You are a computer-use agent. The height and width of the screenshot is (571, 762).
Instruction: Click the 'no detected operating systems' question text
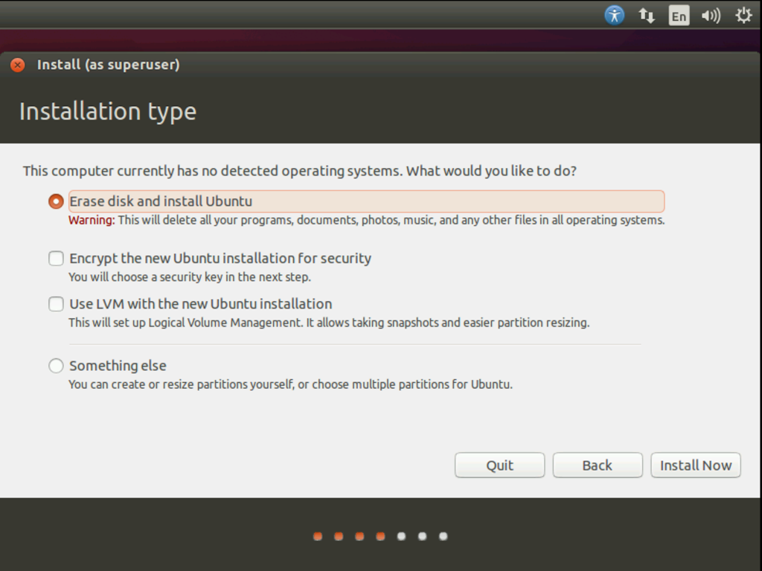[x=300, y=171]
